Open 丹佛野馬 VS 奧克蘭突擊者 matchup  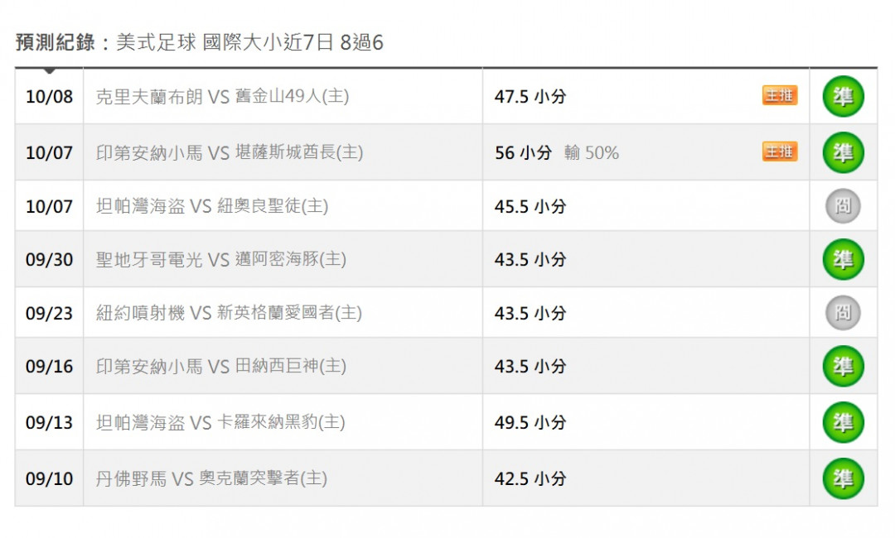pos(211,478)
